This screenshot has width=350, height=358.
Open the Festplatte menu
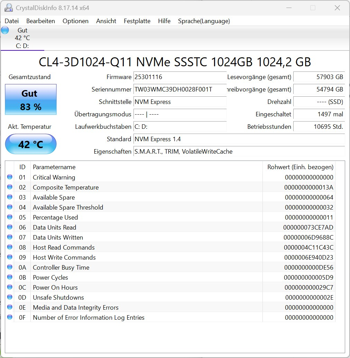137,21
